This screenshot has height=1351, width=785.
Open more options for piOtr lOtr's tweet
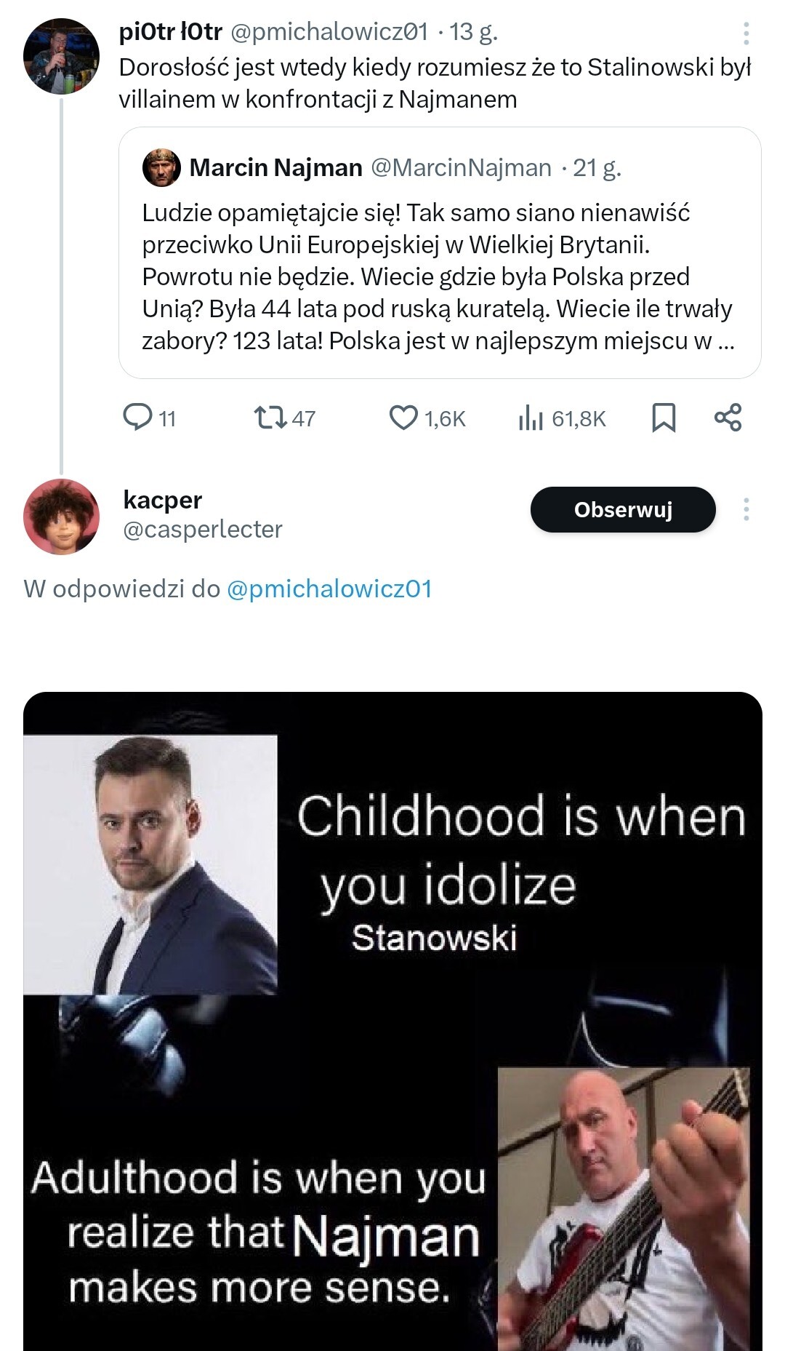click(746, 33)
